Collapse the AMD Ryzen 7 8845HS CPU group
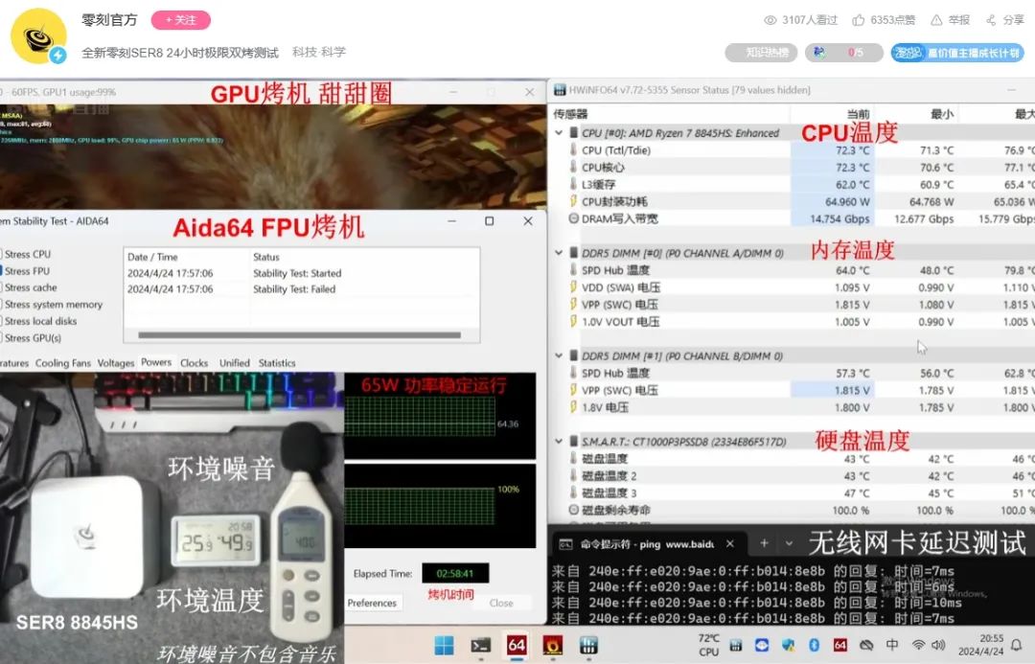This screenshot has height=664, width=1035. pos(559,132)
